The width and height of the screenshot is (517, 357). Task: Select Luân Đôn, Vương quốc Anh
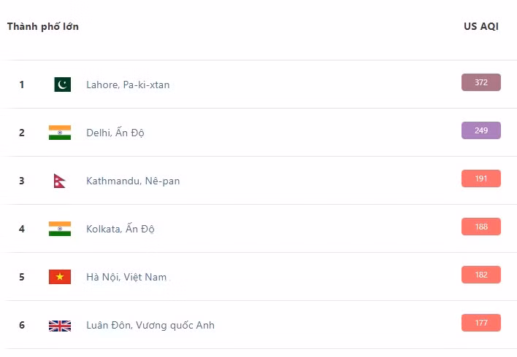click(150, 325)
